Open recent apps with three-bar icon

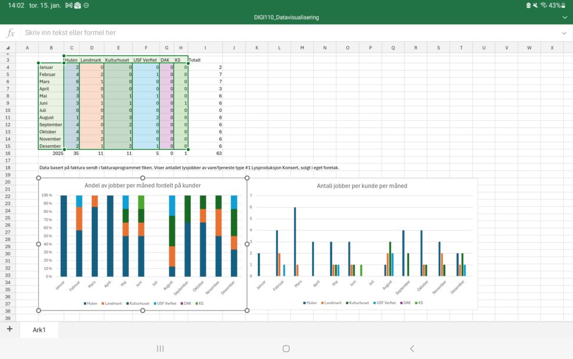[160, 348]
